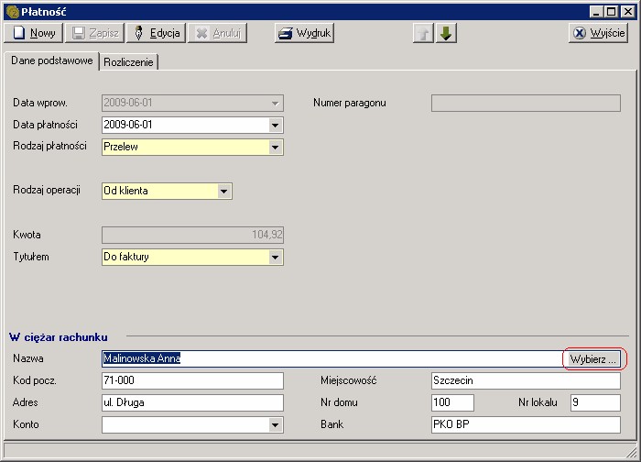Click the grayed up arrow icon

click(423, 33)
